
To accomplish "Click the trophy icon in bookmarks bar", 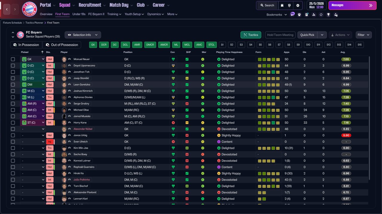I will click(x=329, y=15).
